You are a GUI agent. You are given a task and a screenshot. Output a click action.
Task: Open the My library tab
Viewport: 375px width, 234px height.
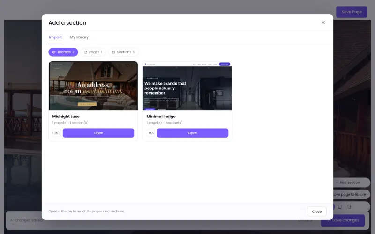point(79,37)
